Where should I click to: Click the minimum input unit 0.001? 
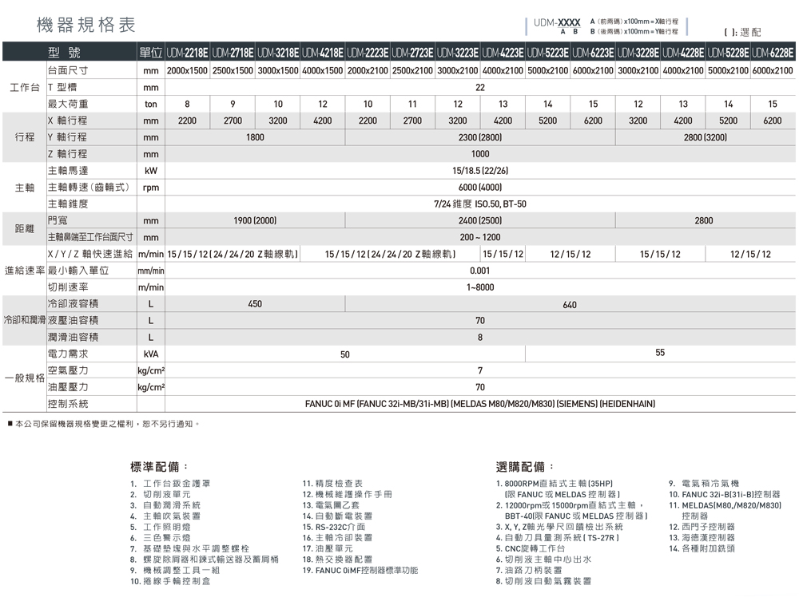480,271
